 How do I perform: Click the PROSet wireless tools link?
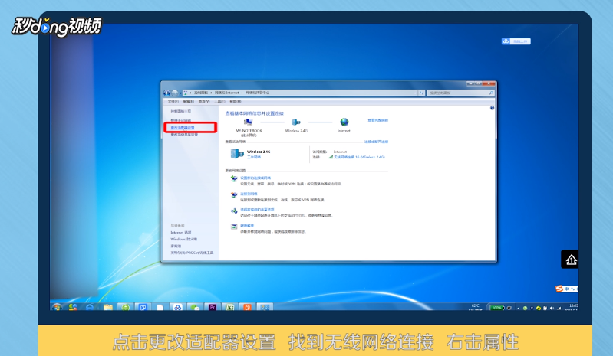click(192, 253)
